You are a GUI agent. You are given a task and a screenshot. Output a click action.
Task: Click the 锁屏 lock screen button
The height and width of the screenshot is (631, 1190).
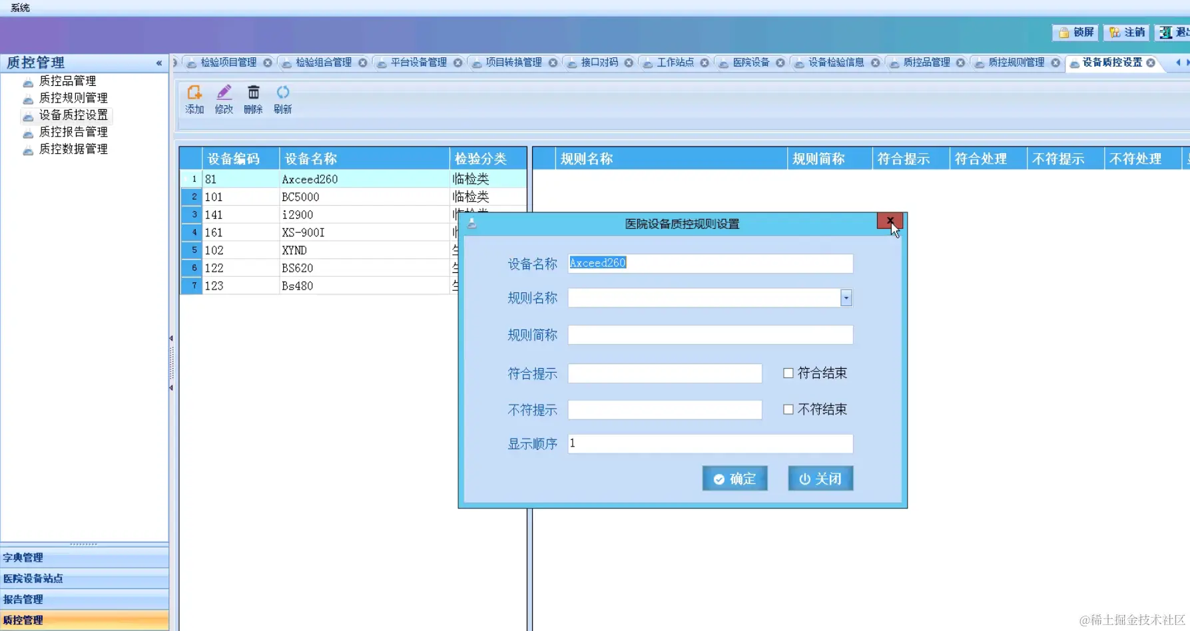pos(1075,33)
